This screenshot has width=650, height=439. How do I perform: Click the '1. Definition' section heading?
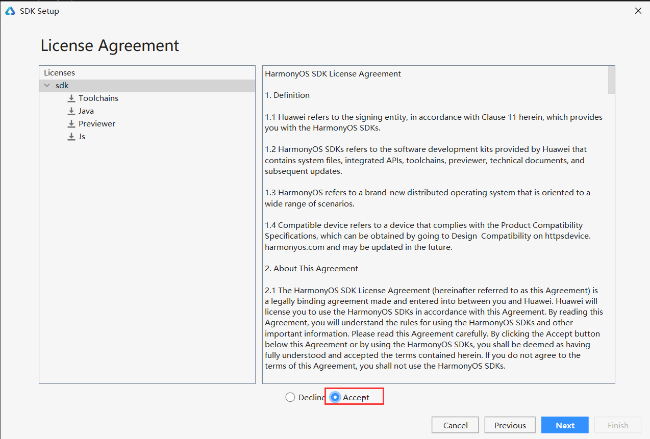tap(287, 95)
